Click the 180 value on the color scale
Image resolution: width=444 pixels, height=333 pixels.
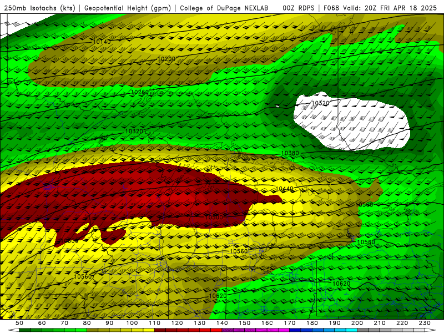click(312, 323)
